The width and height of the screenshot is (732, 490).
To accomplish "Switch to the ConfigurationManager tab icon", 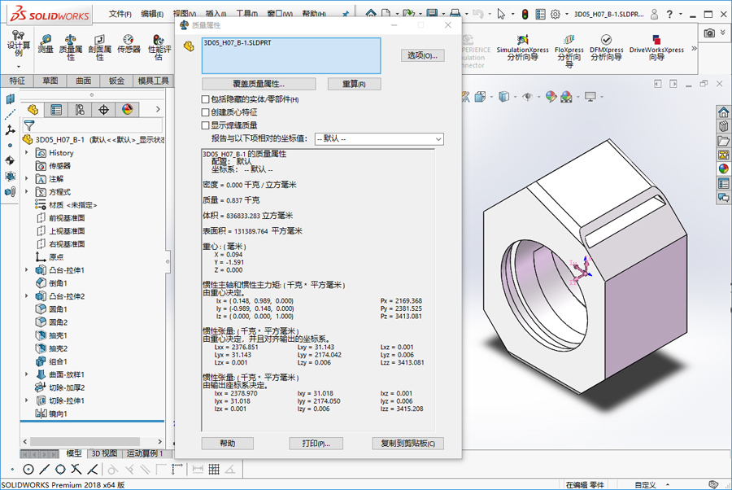I will (x=80, y=110).
